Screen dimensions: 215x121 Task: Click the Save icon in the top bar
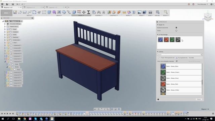click(x=13, y=4)
